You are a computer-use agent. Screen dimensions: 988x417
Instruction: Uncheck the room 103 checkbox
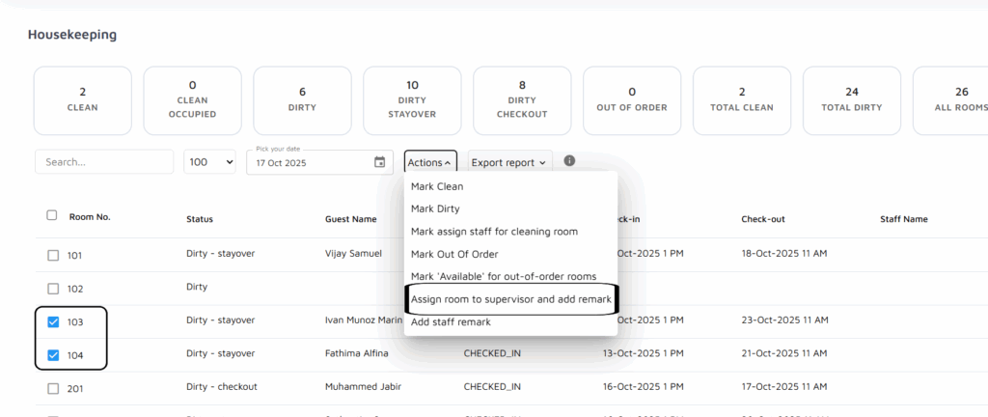[53, 322]
